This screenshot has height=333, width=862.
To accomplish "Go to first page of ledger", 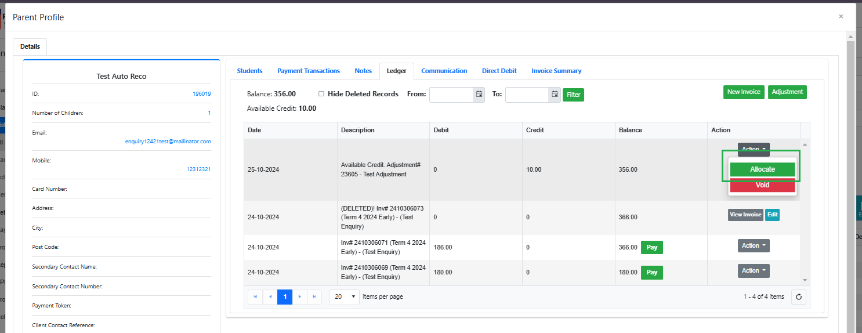I will click(x=255, y=296).
